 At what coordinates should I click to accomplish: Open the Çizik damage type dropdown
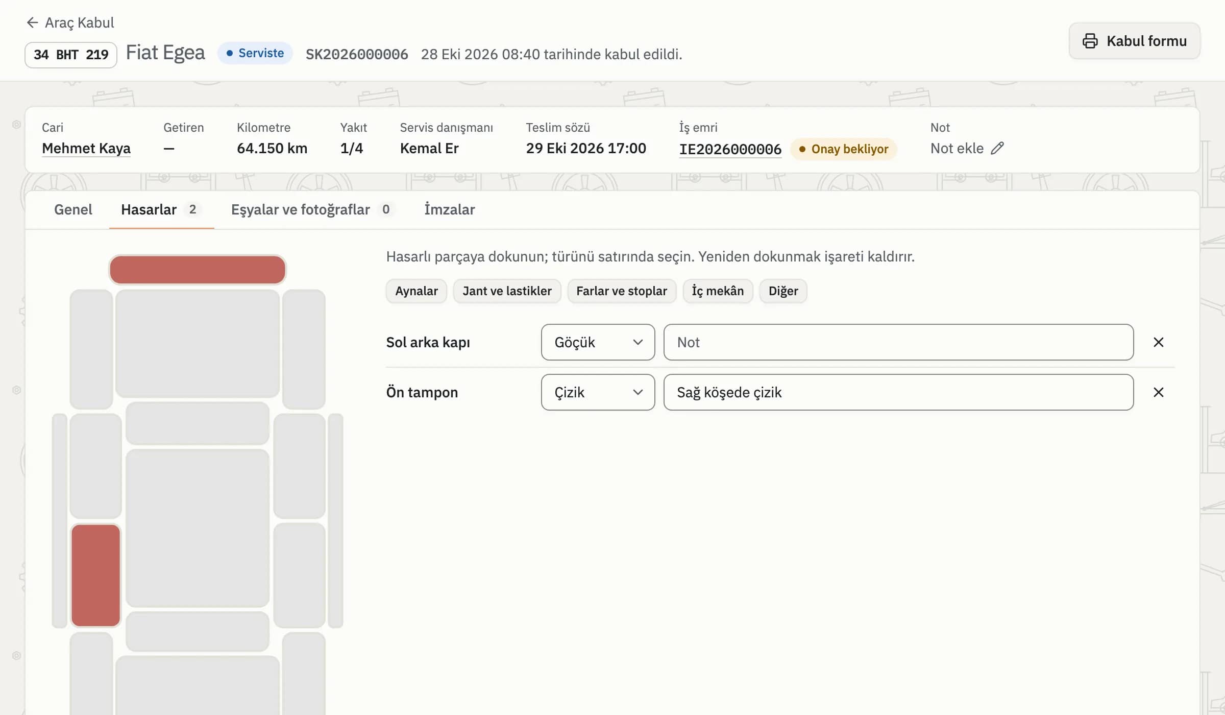598,392
